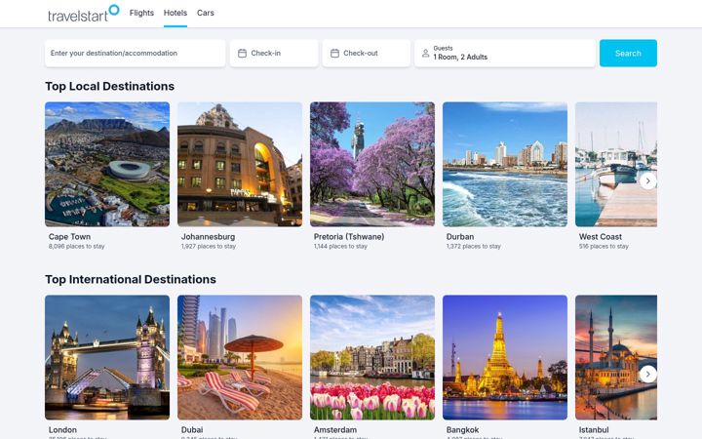This screenshot has height=439, width=702.
Task: Select the Hotels tab
Action: tap(175, 13)
